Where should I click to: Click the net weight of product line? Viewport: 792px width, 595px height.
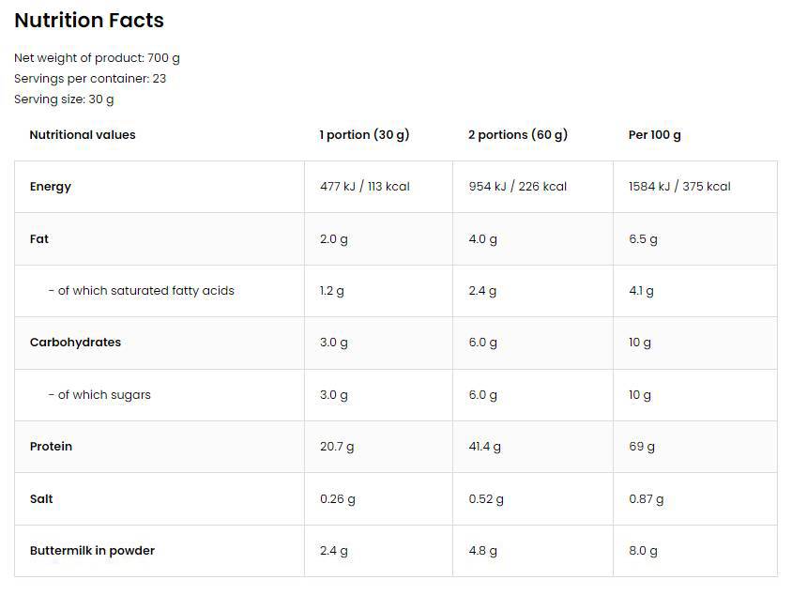(97, 58)
